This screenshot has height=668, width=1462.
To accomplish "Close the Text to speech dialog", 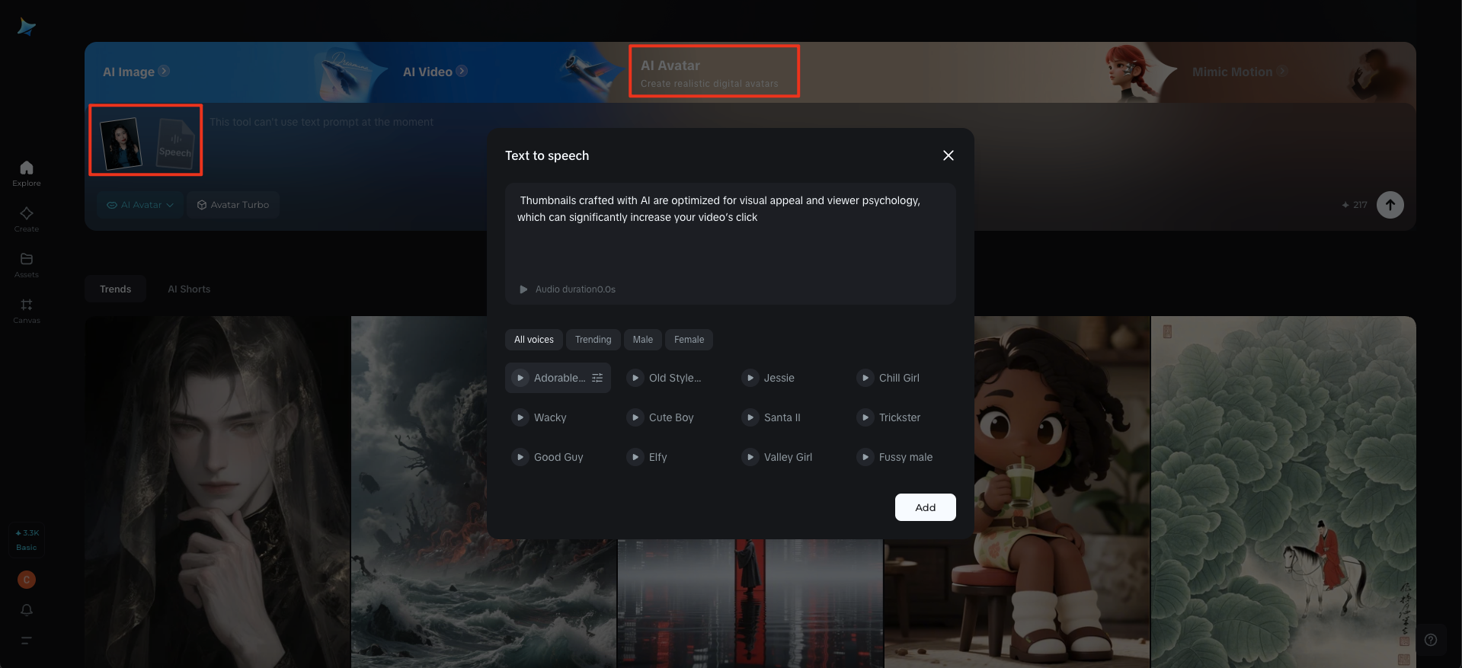I will pyautogui.click(x=949, y=155).
